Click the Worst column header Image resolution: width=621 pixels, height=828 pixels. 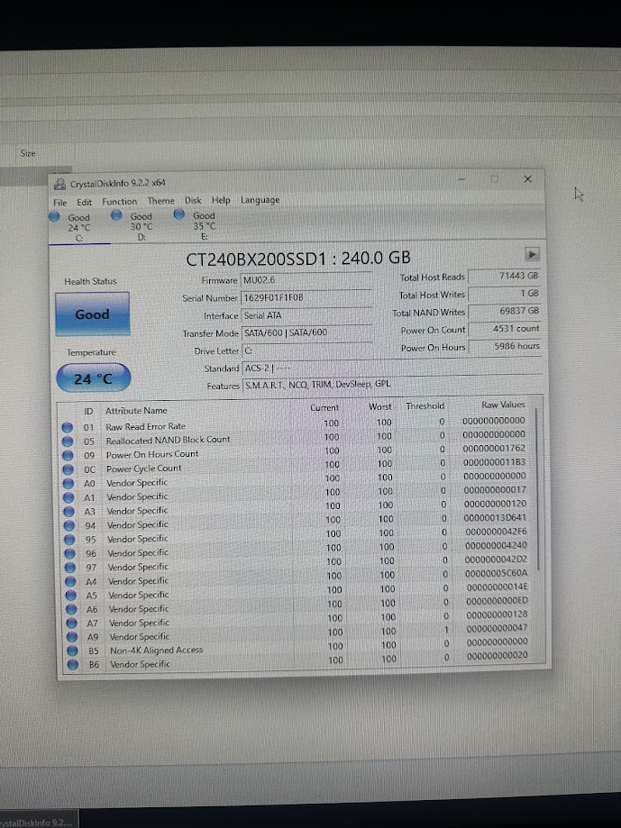[380, 406]
